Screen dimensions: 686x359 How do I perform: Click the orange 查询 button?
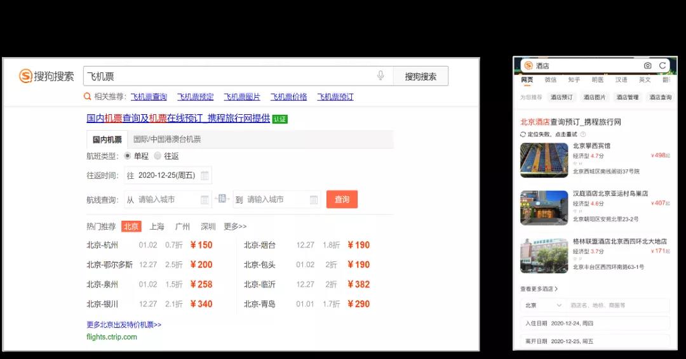pyautogui.click(x=342, y=199)
